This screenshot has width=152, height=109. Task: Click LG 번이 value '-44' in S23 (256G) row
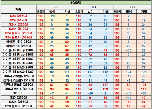click(129, 98)
